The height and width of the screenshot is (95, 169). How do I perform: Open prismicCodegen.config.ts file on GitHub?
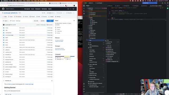click(11, 67)
